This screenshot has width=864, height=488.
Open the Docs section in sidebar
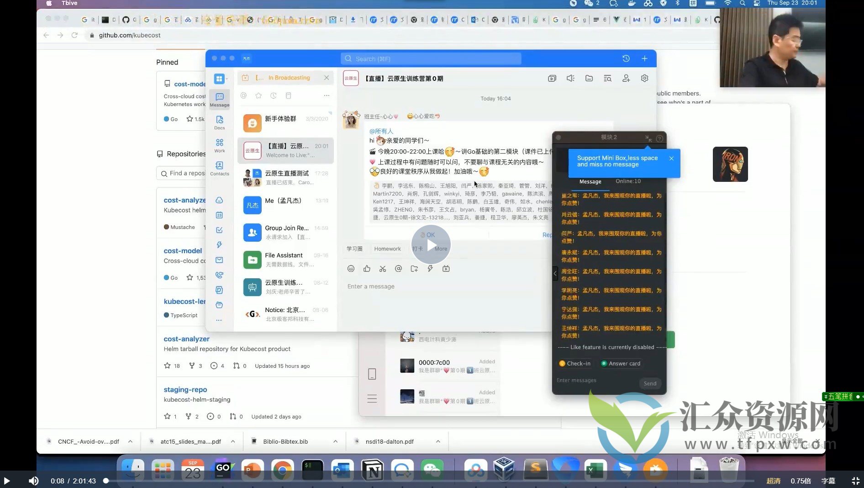[220, 122]
